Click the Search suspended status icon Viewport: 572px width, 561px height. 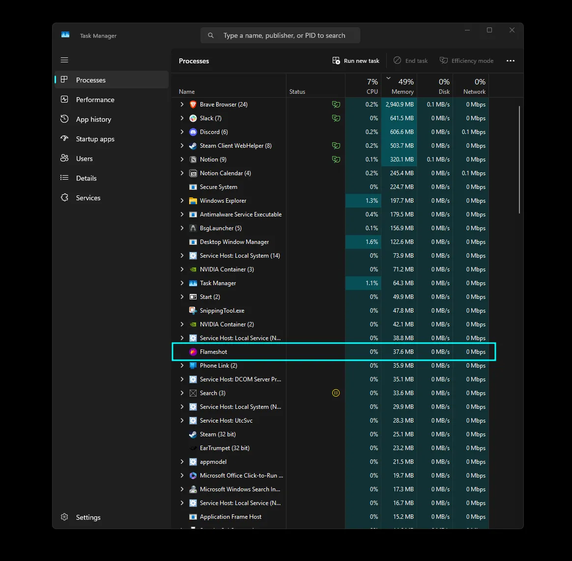tap(336, 393)
